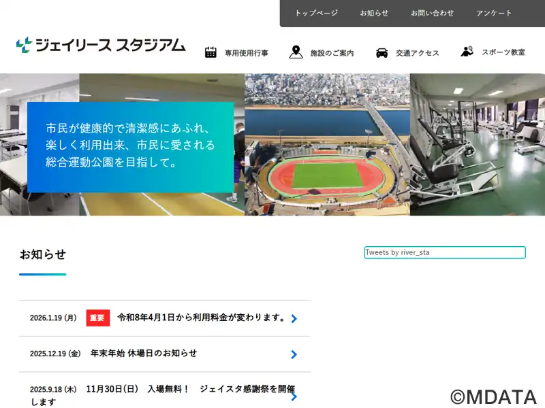Click the meeting room photo

click(40, 144)
